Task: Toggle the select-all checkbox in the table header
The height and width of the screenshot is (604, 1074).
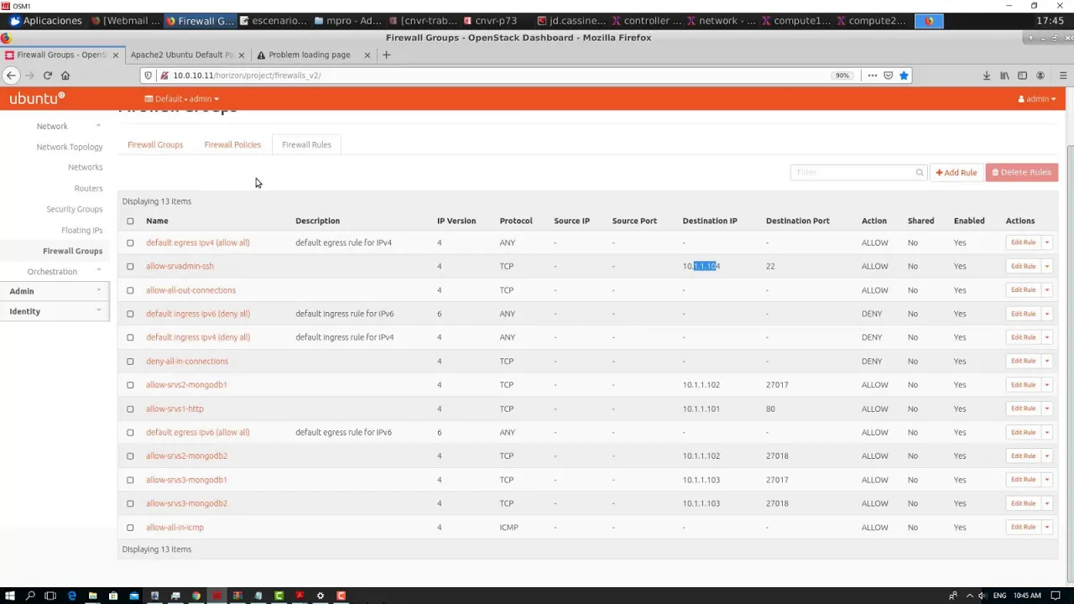Action: click(x=130, y=221)
